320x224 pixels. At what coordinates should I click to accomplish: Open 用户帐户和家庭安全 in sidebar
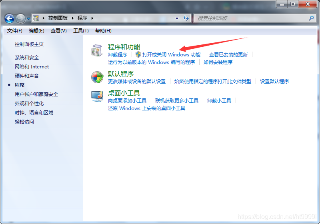click(x=36, y=94)
